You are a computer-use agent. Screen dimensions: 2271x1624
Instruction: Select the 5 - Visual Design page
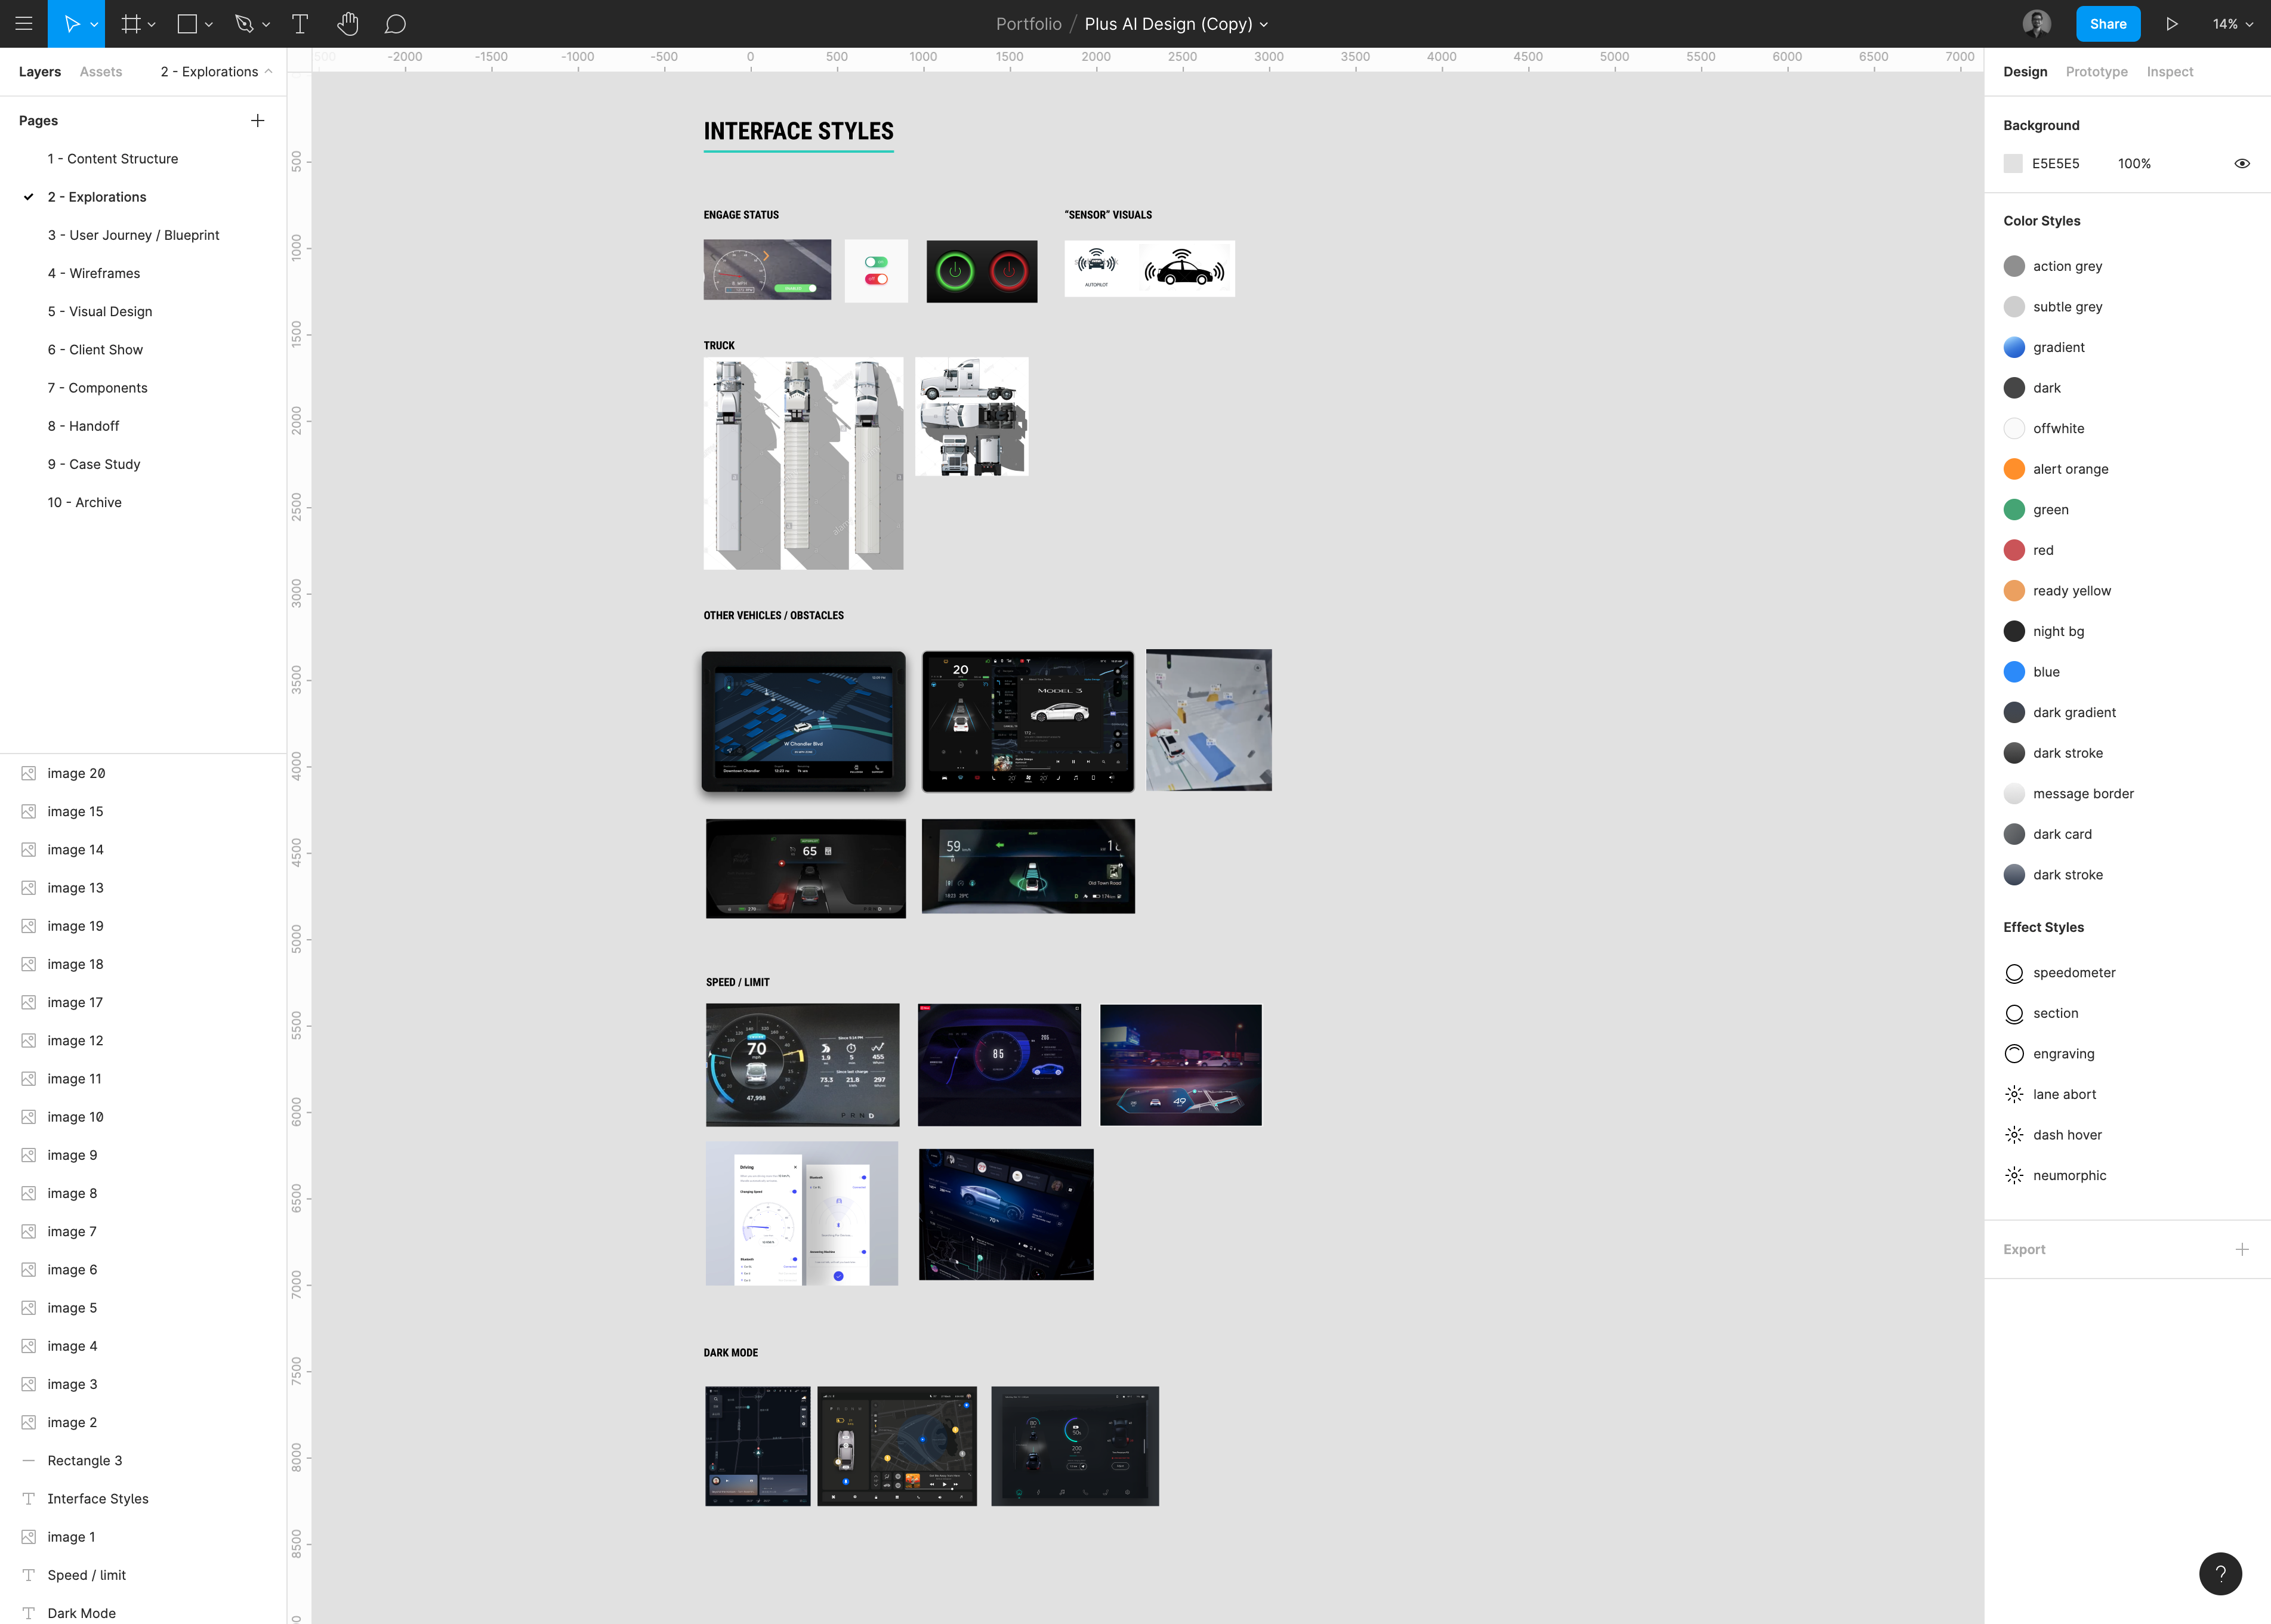tap(99, 311)
